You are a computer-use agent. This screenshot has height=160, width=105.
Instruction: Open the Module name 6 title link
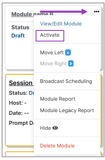tap(32, 14)
